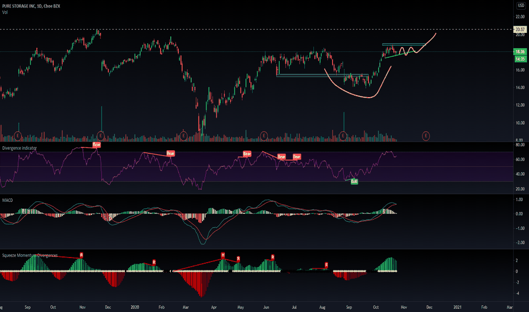Click the Apr label on time axis
The width and height of the screenshot is (529, 312).
[214, 307]
